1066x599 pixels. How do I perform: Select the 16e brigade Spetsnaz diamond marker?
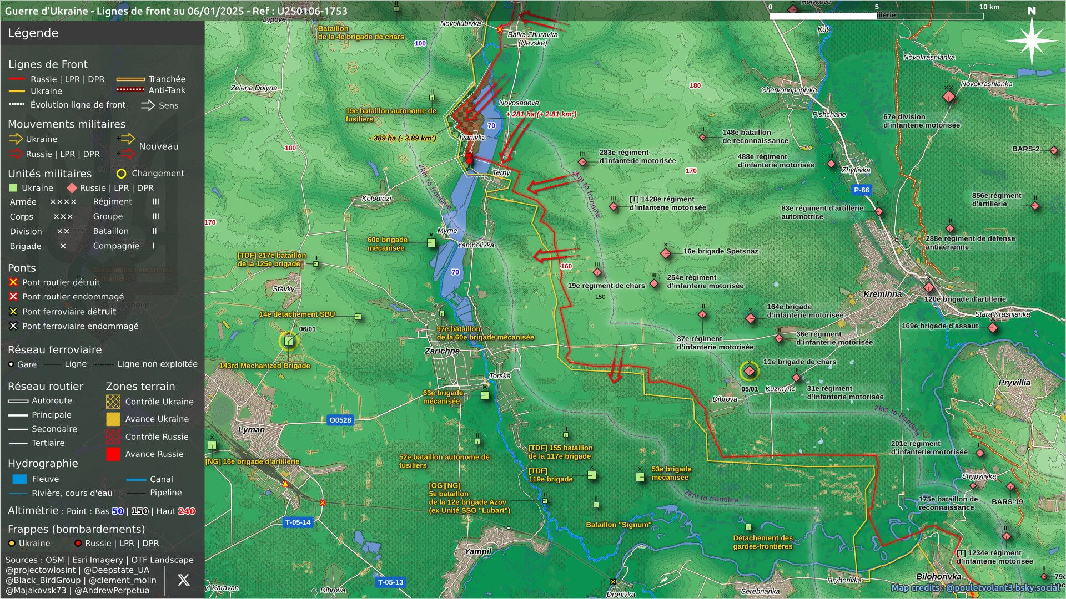coord(666,253)
